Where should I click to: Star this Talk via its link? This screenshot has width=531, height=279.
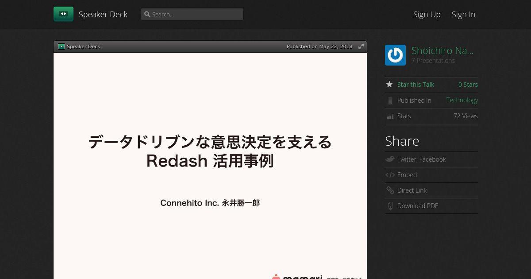416,85
